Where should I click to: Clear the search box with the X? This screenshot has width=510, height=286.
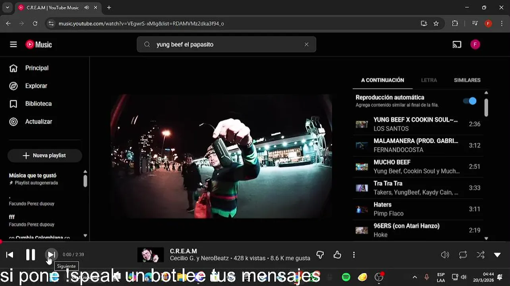306,44
